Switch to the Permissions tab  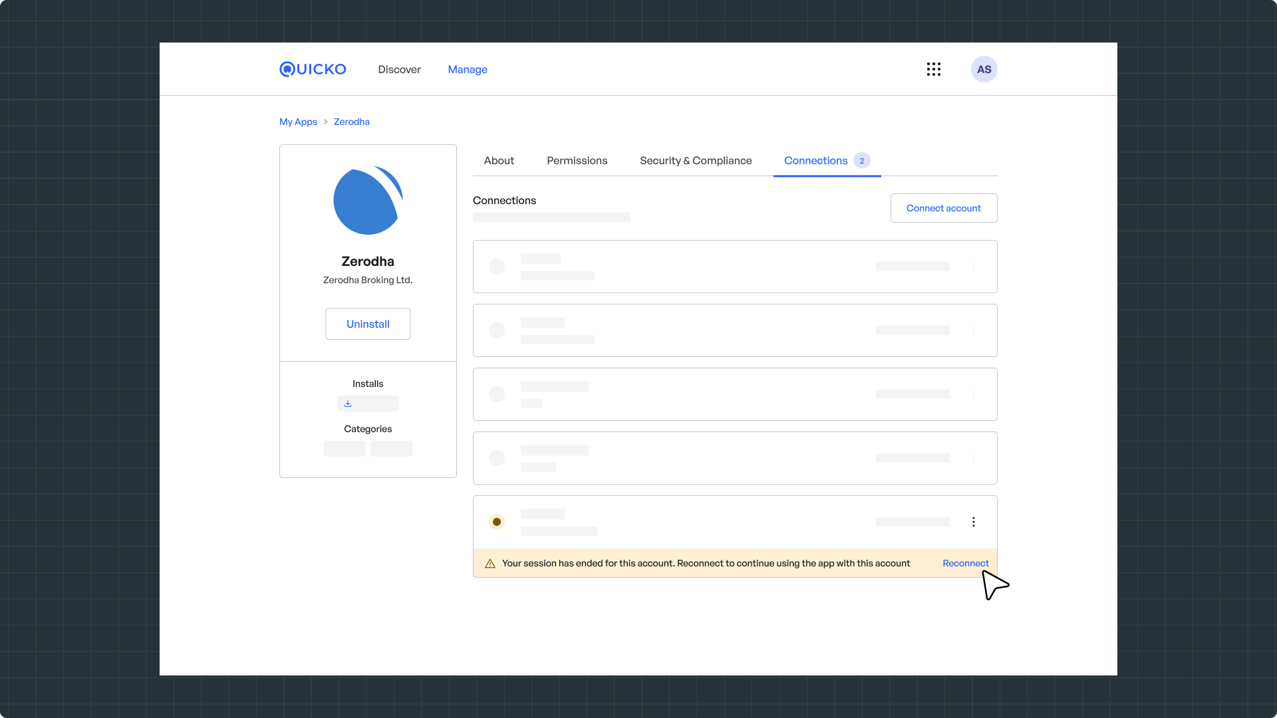coord(577,160)
